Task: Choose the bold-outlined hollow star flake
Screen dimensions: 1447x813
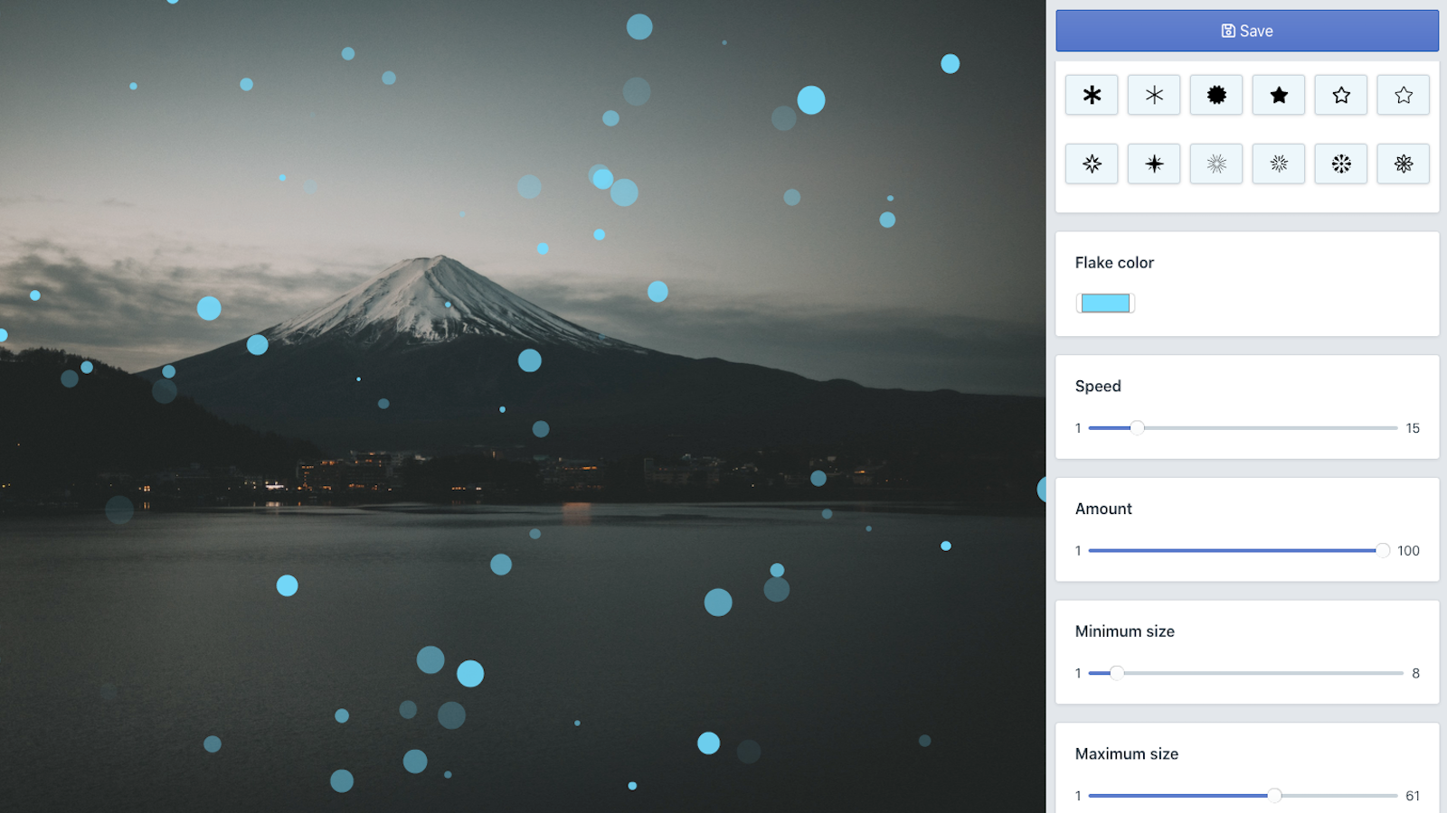Action: point(1341,95)
